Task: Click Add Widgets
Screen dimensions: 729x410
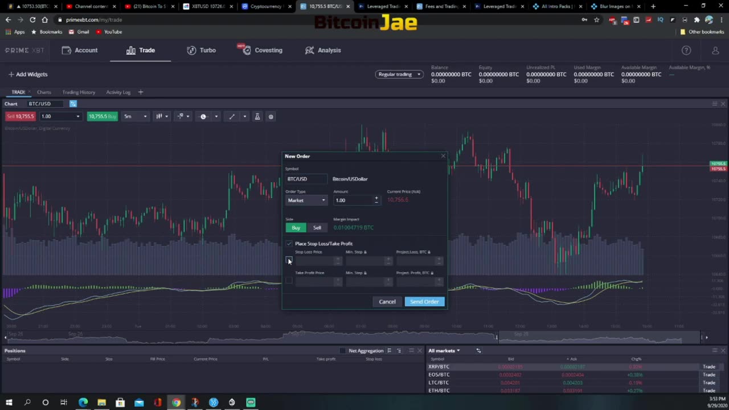Action: [28, 75]
